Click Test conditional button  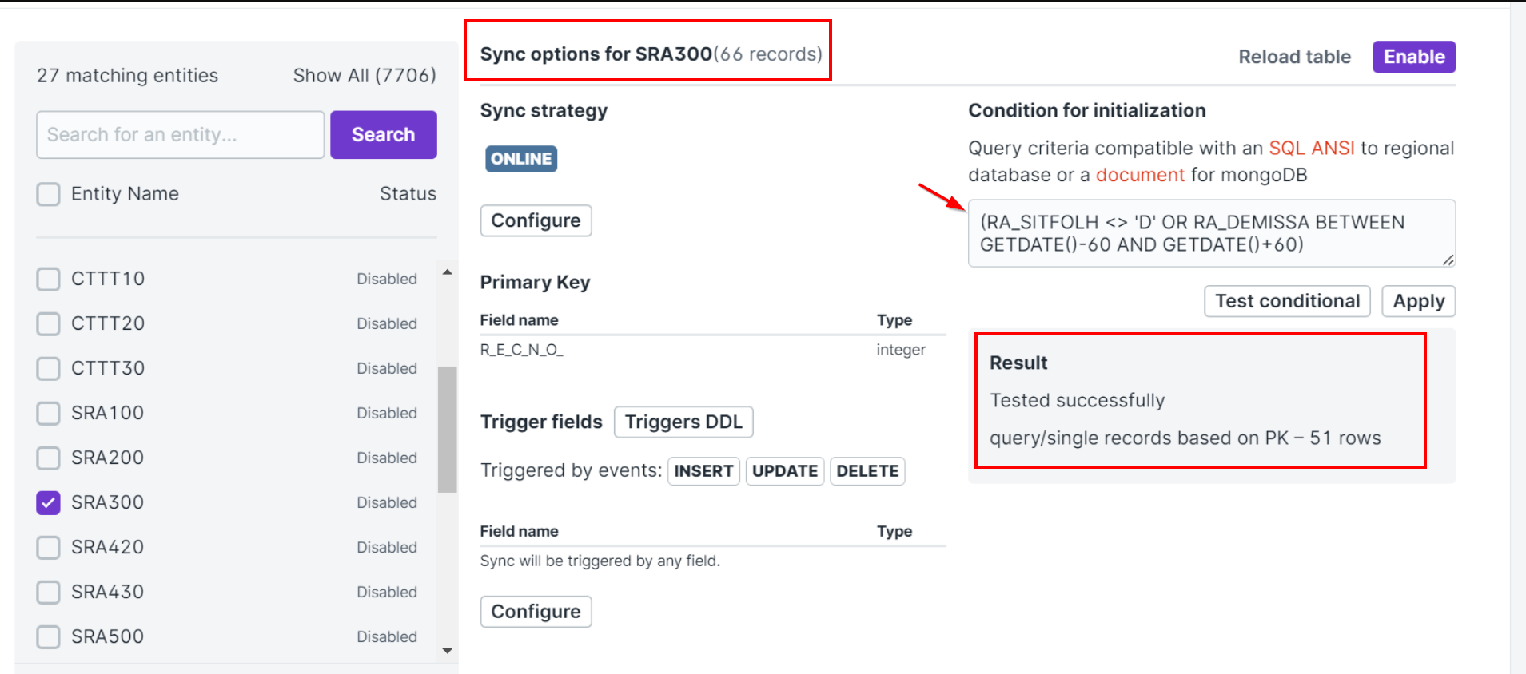1287,301
